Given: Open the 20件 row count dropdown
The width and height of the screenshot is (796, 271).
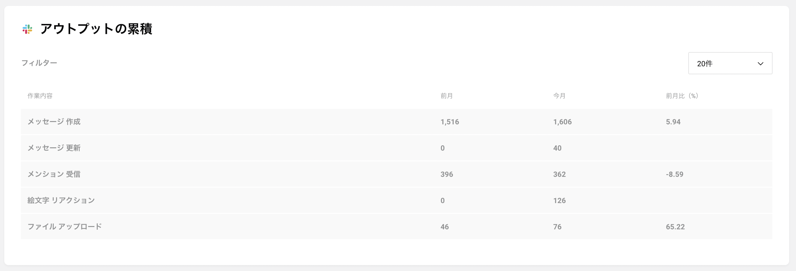Looking at the screenshot, I should [x=730, y=63].
